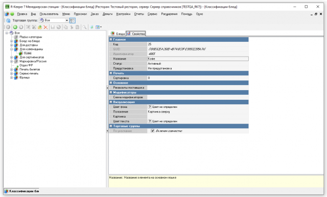This screenshot has height=197, width=327.
Task: Click the magnifier search toolbar icon
Action: [84, 27]
